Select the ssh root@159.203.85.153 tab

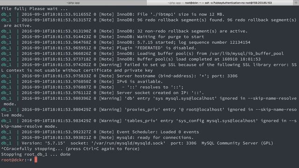(x=220, y=3)
